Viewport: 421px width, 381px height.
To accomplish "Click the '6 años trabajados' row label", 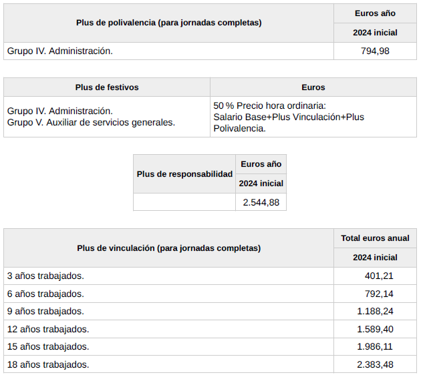I will 45,294.
